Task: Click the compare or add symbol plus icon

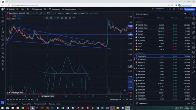Action: pos(17,9)
